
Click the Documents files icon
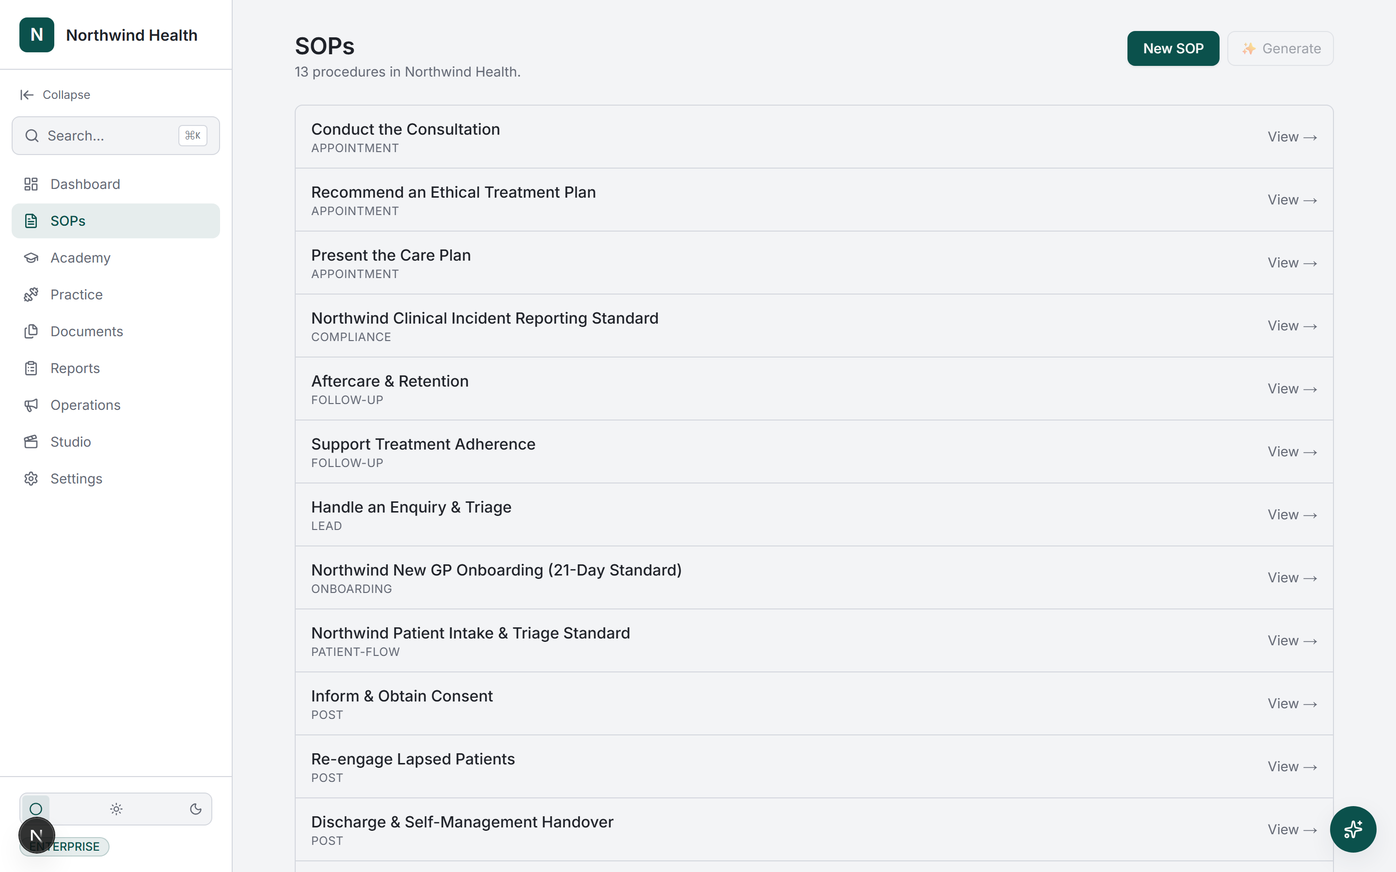31,332
